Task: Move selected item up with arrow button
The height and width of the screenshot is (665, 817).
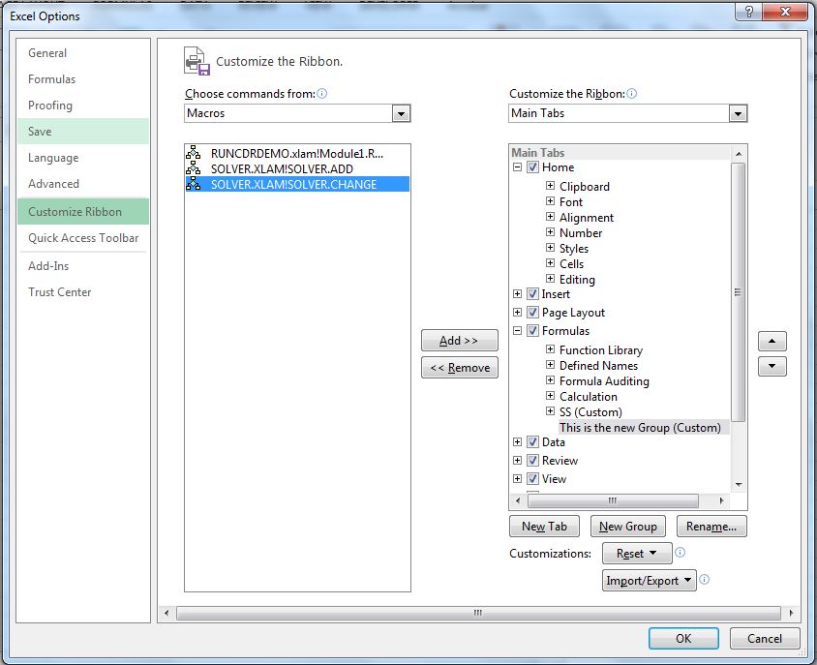Action: click(x=772, y=342)
